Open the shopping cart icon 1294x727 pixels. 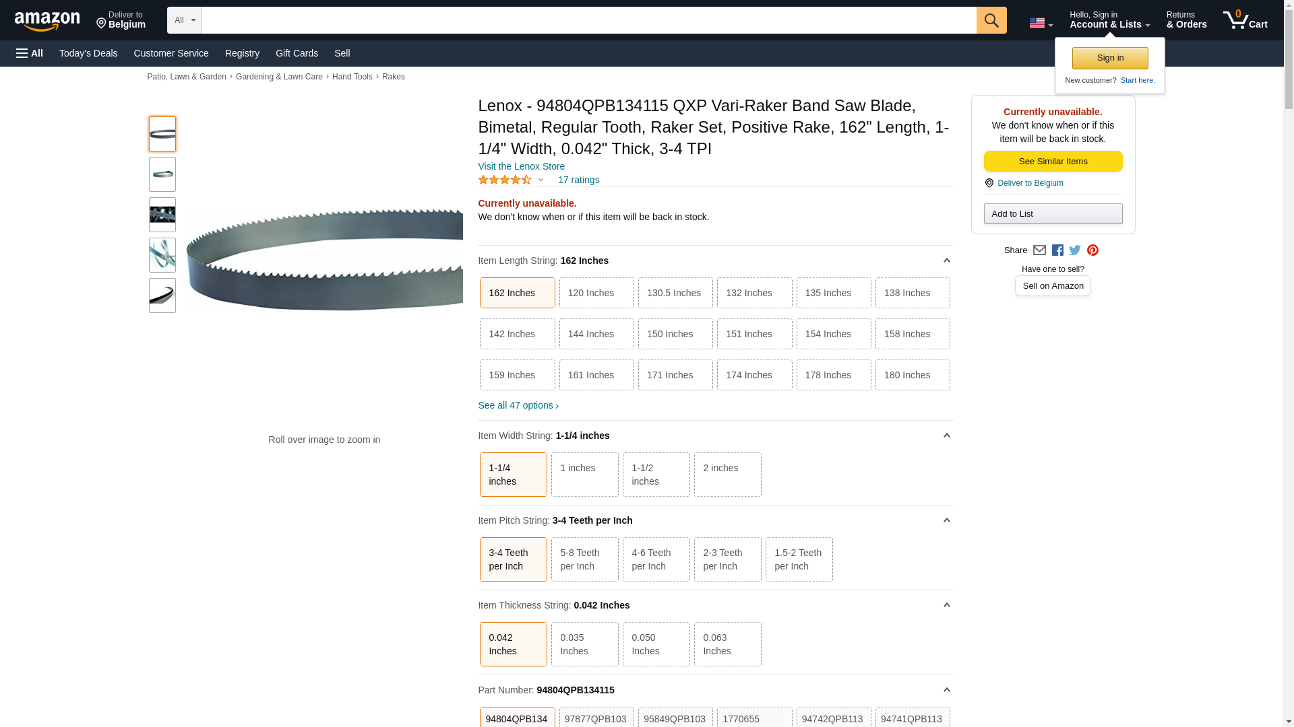tap(1245, 20)
